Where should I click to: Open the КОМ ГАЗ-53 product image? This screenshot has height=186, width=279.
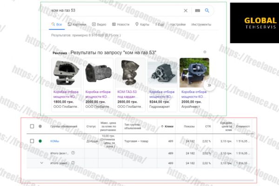coord(130,73)
